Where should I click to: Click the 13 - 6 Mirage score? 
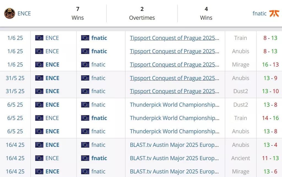coord(270,172)
